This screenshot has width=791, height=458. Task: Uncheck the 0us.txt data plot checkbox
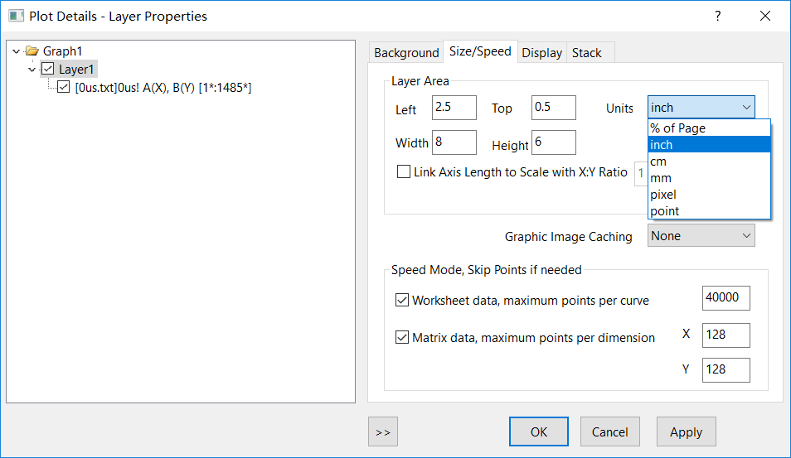[x=64, y=86]
